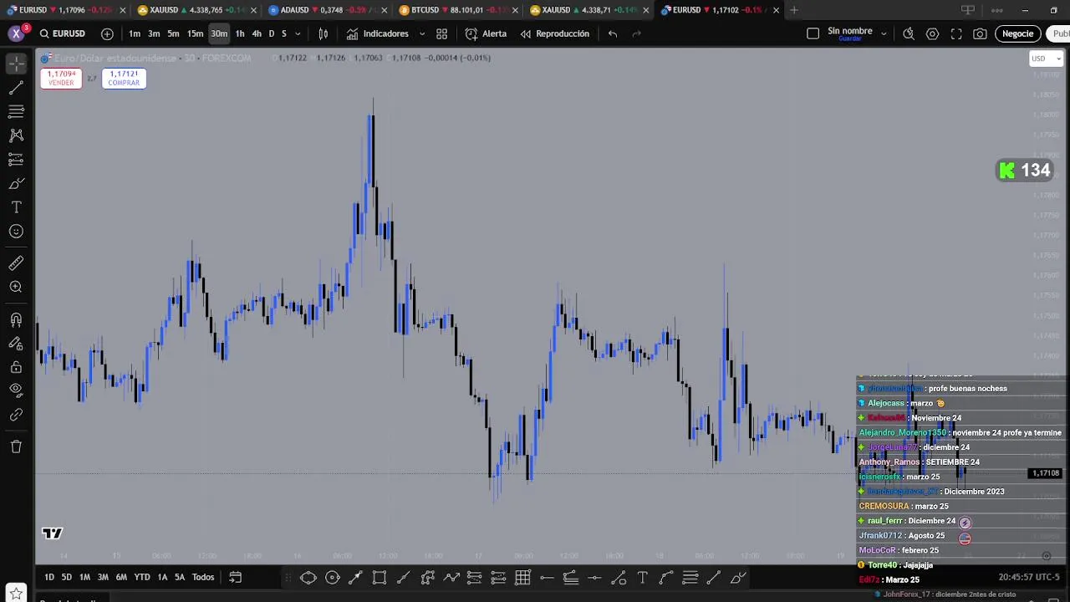
Task: Open timezone clock 20:45:57 UTC-5
Action: pyautogui.click(x=1029, y=578)
